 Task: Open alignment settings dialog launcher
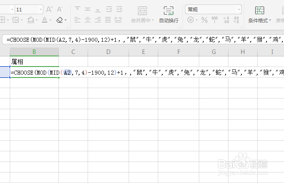[x=179, y=27]
